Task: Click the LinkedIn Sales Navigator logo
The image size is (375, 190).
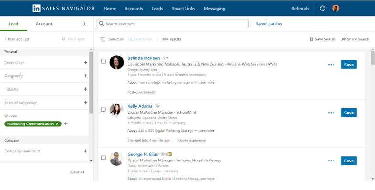Action: tap(63, 9)
